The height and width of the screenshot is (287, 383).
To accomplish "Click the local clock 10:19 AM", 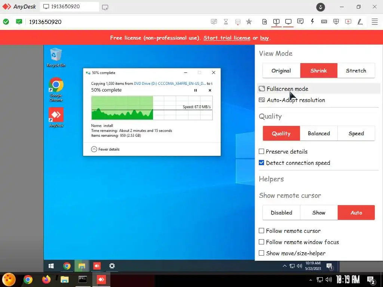I will [x=348, y=280].
